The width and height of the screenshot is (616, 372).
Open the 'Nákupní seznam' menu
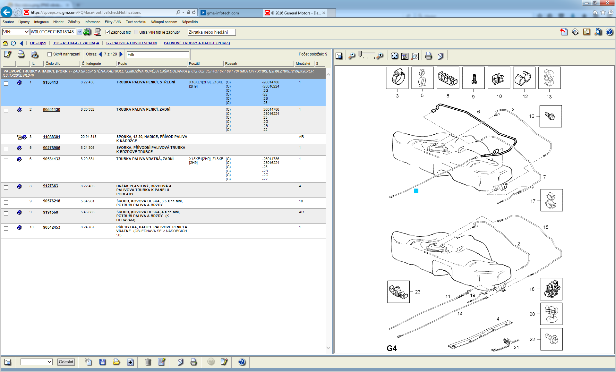[164, 22]
